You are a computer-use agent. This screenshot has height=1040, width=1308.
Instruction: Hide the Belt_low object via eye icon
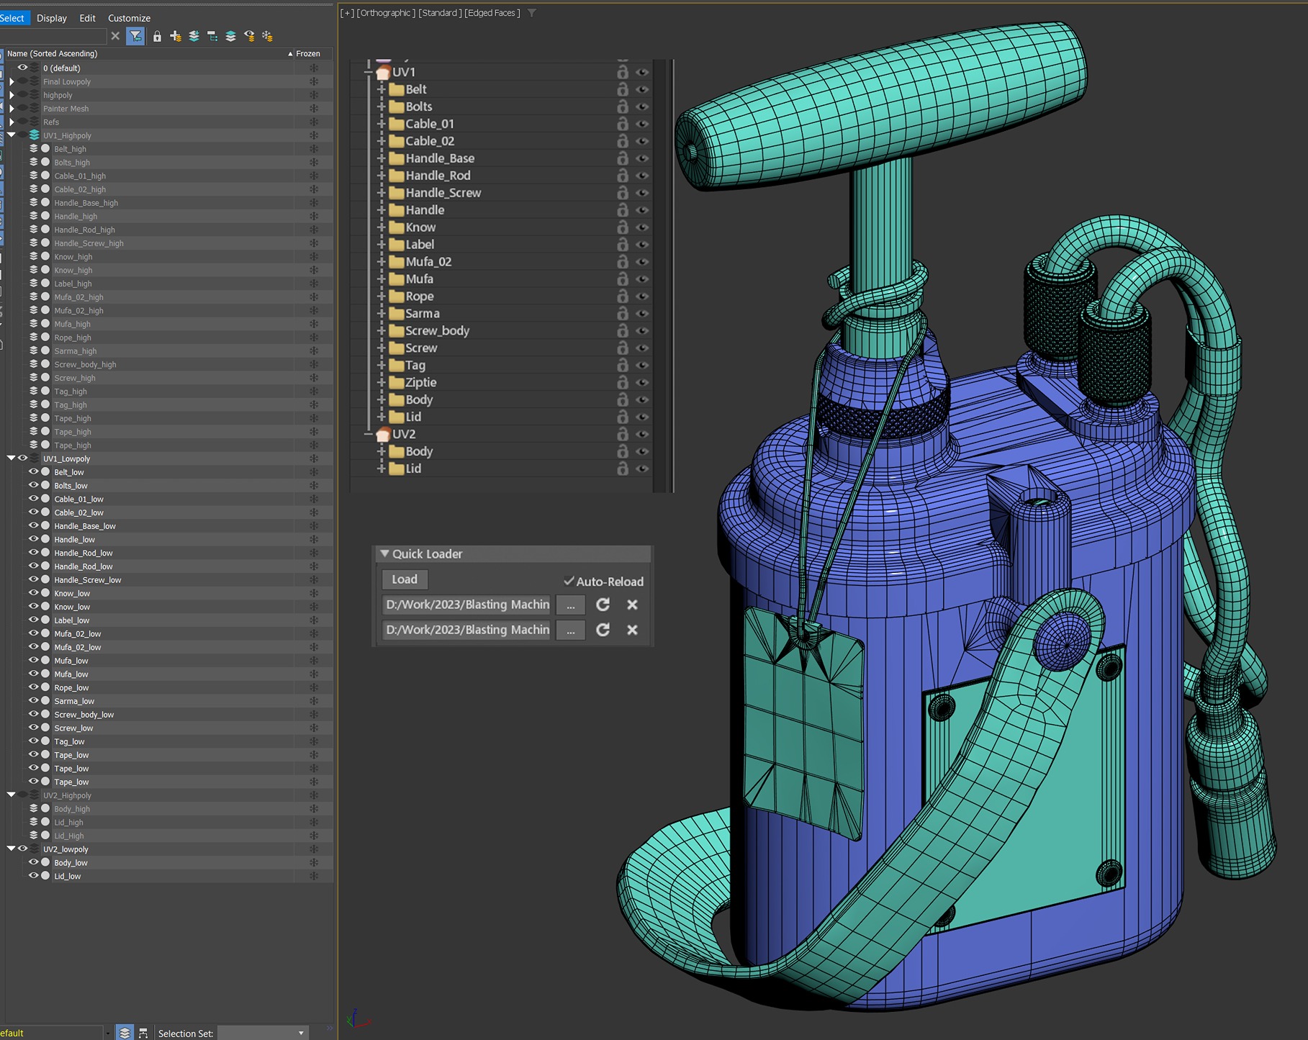coord(33,472)
